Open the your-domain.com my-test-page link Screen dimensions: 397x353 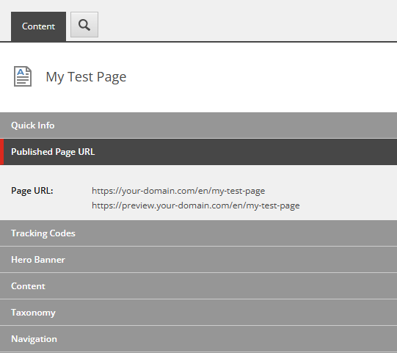pos(178,191)
